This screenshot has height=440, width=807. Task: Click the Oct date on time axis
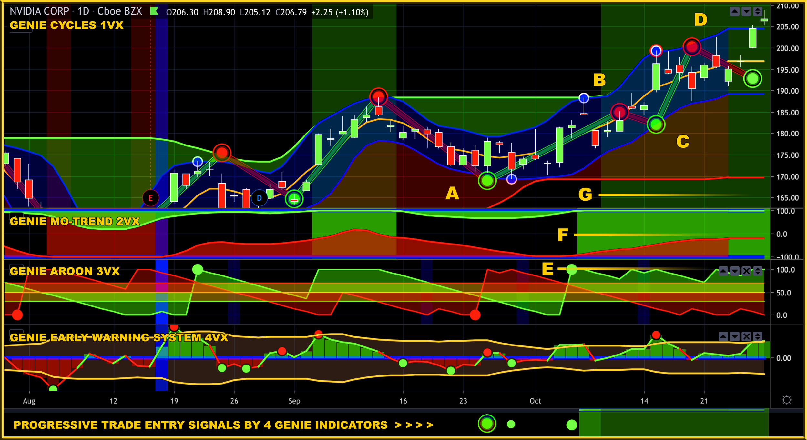pos(535,401)
